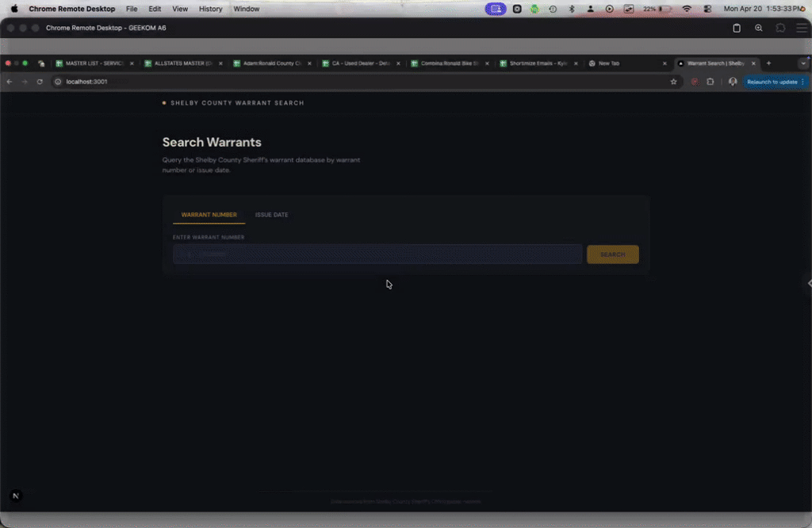Click the browser profile avatar icon
This screenshot has width=812, height=528.
[732, 81]
